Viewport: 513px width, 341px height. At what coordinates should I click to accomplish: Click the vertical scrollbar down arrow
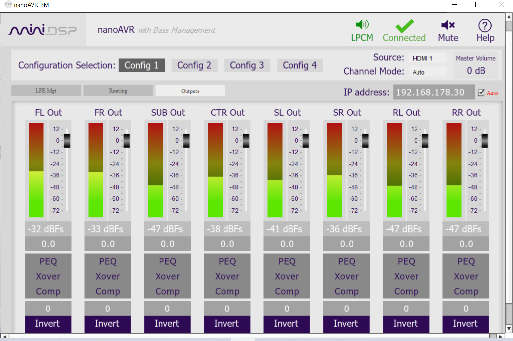click(509, 329)
